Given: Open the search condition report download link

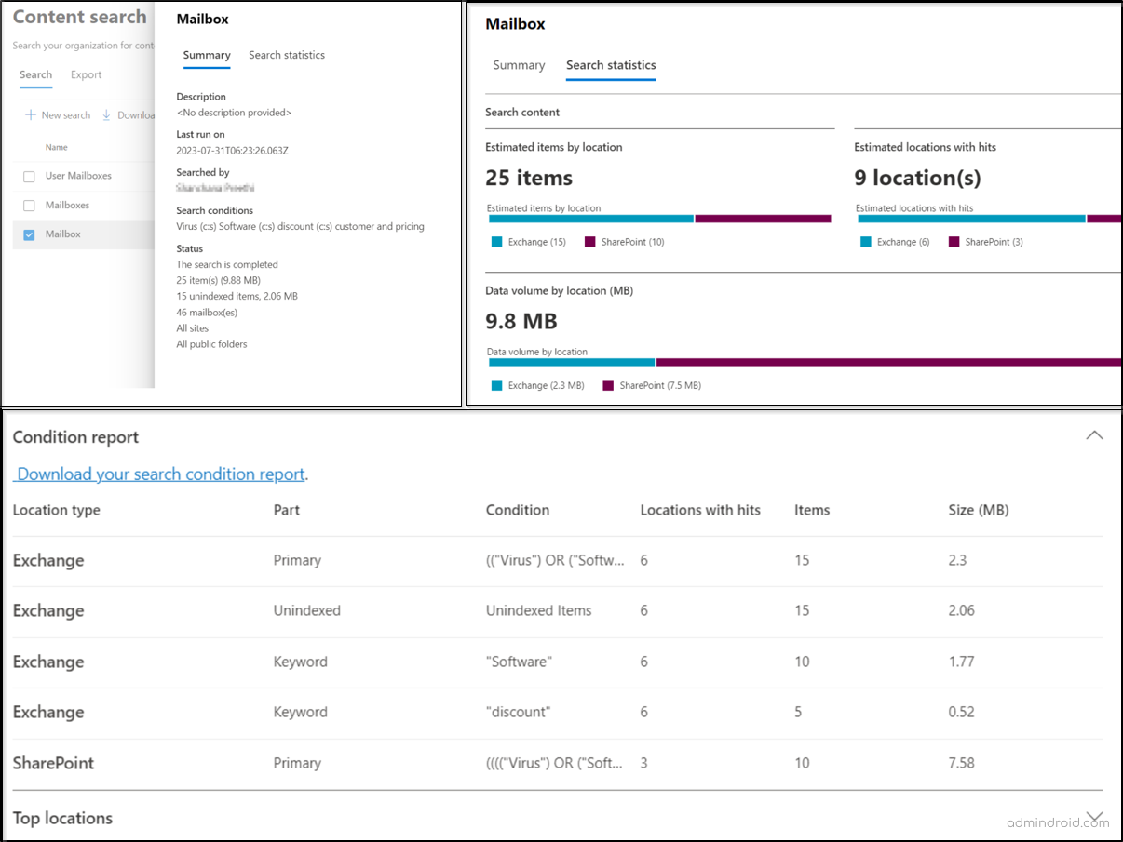Looking at the screenshot, I should (x=158, y=474).
